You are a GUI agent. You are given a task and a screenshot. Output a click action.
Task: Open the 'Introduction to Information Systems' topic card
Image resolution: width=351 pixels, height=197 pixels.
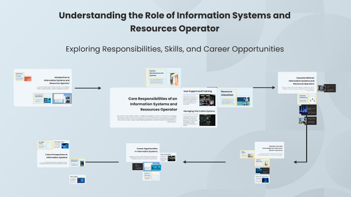click(x=43, y=88)
